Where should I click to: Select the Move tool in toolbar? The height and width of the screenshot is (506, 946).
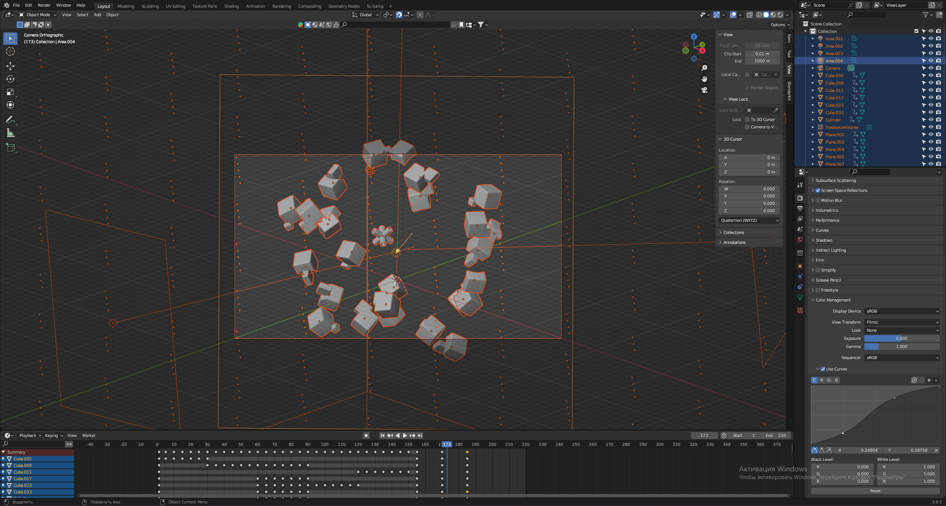click(x=10, y=66)
